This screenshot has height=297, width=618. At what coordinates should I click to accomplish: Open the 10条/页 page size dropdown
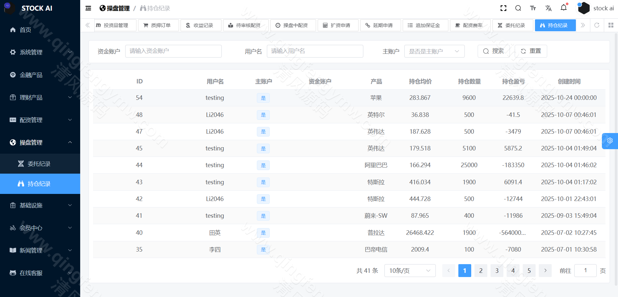pos(409,271)
